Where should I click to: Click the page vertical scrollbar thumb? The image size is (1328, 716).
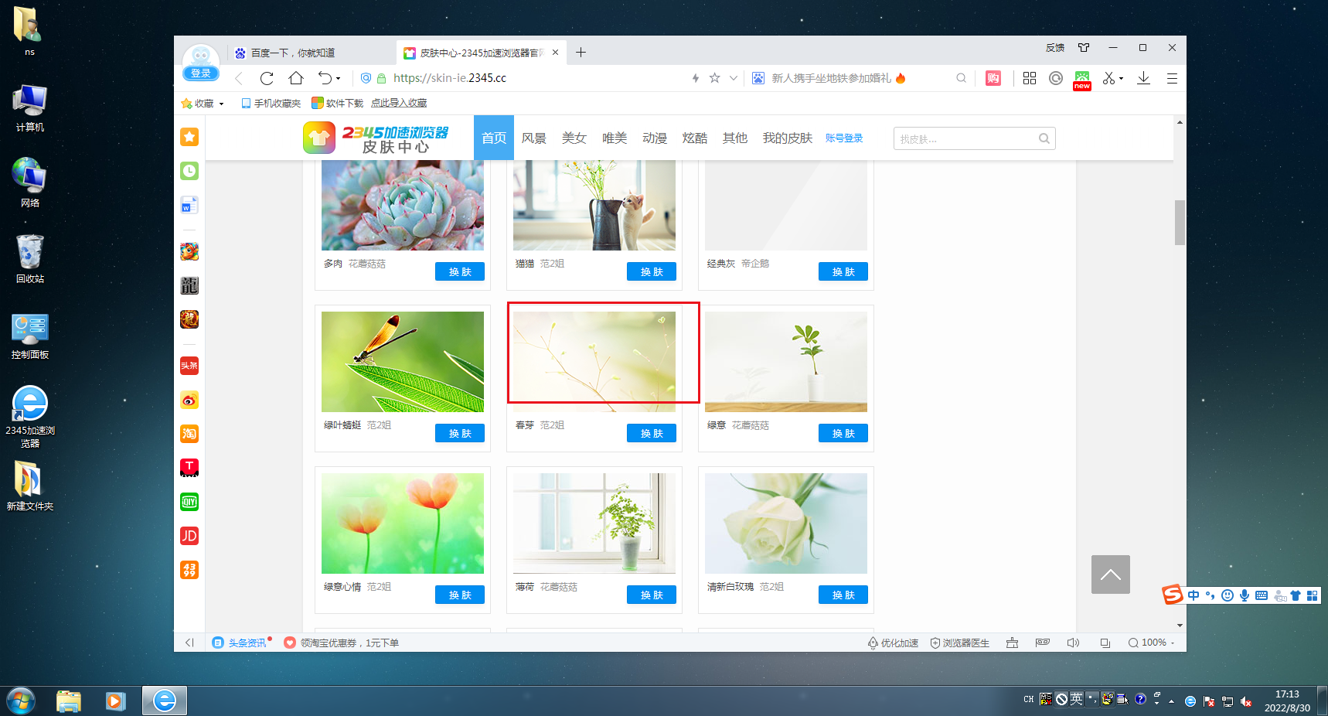coord(1180,223)
